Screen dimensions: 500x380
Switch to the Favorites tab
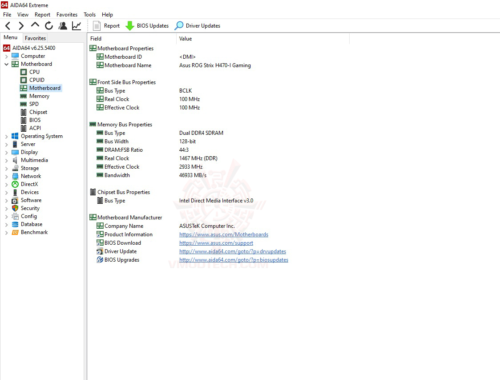(x=36, y=38)
